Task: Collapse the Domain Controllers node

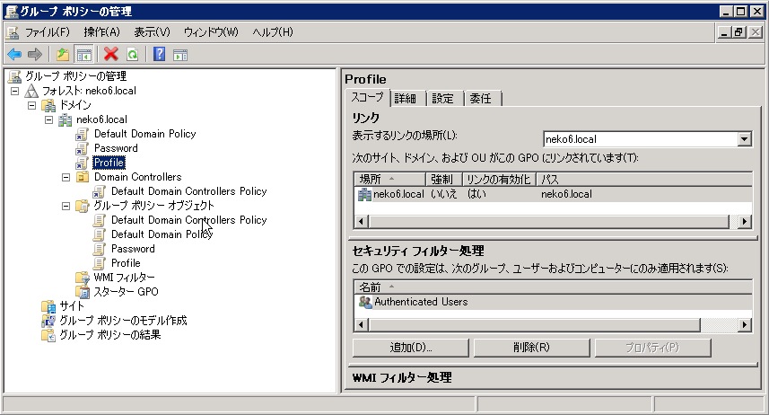Action: 66,177
